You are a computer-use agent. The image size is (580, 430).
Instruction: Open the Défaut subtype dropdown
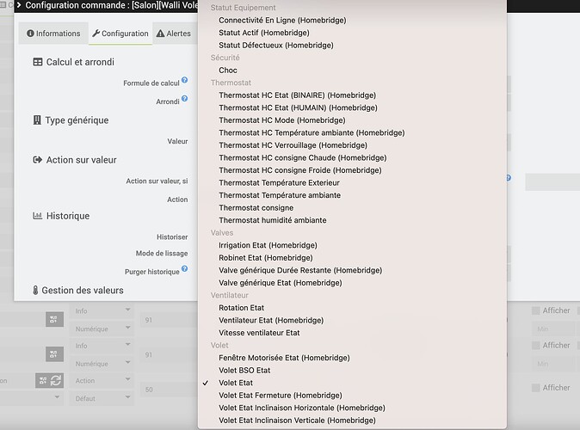click(x=102, y=398)
